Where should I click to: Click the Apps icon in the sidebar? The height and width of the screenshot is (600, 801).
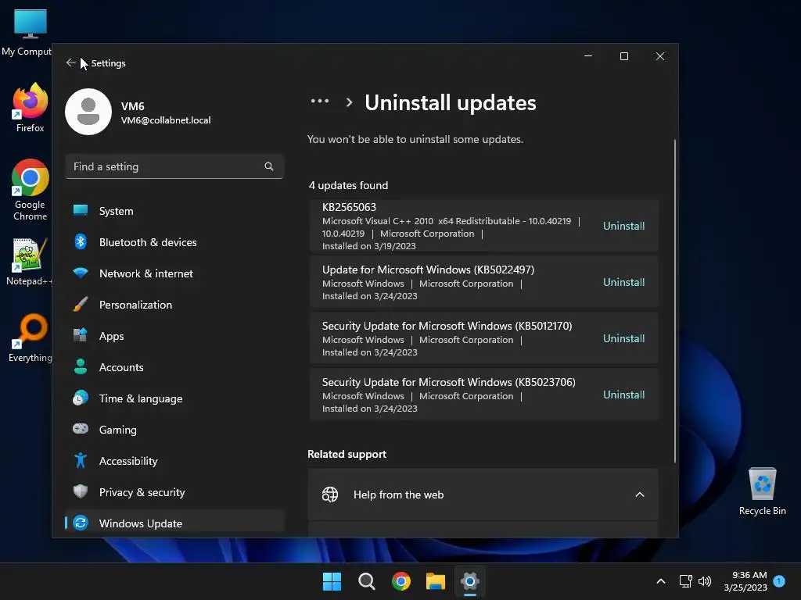click(x=81, y=334)
